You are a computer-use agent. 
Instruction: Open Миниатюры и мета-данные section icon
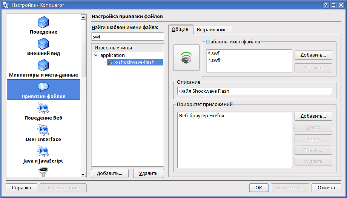(43, 66)
